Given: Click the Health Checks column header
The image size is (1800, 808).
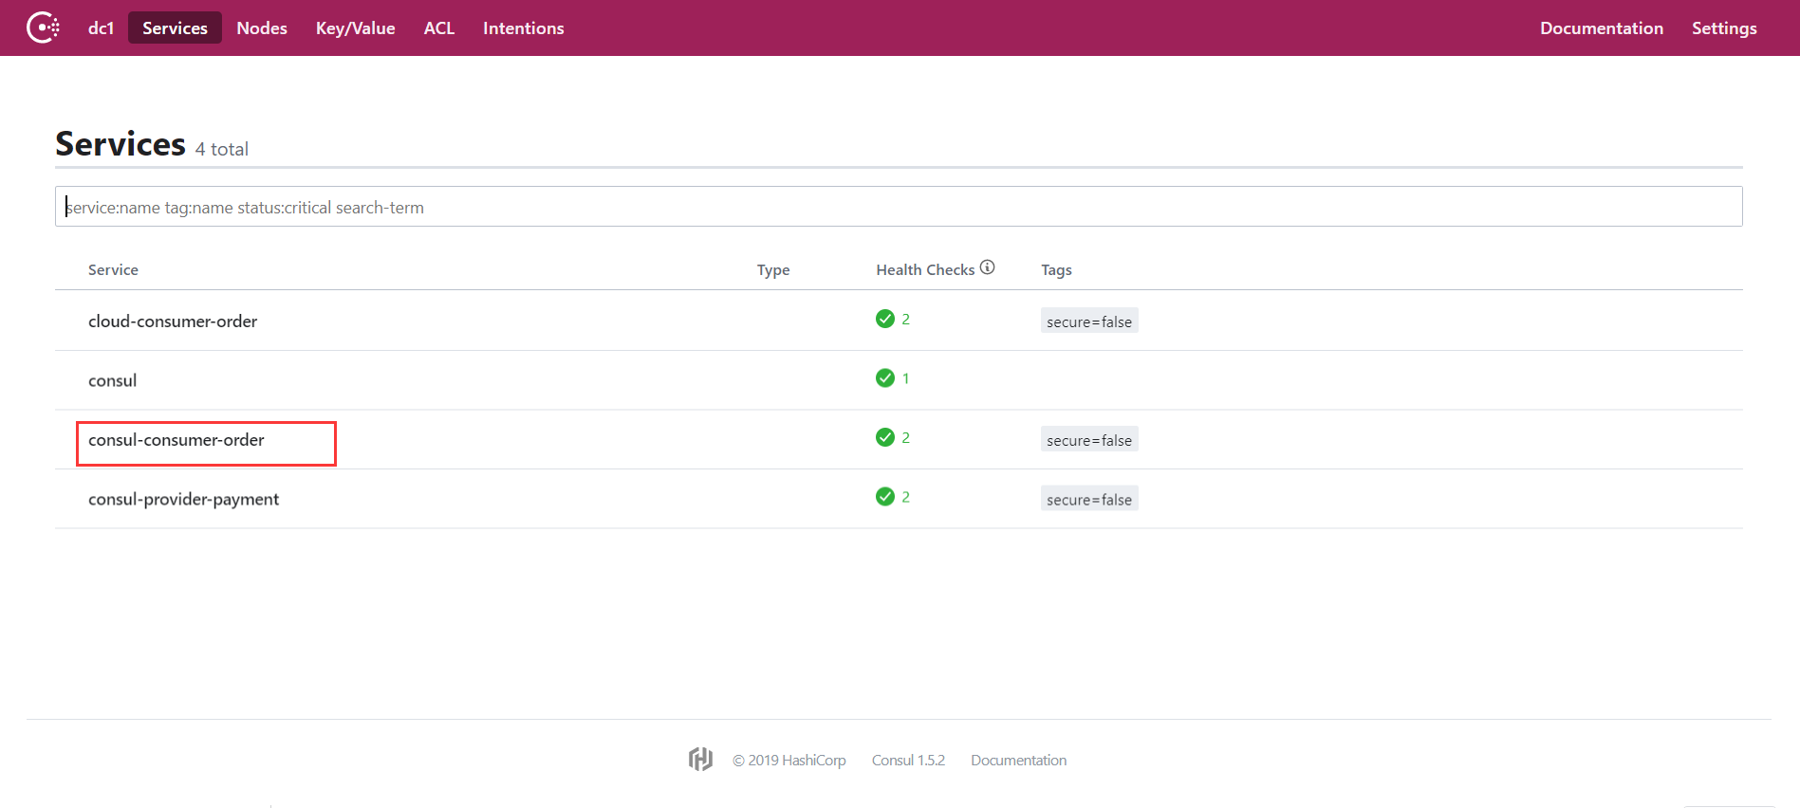Looking at the screenshot, I should 925,270.
